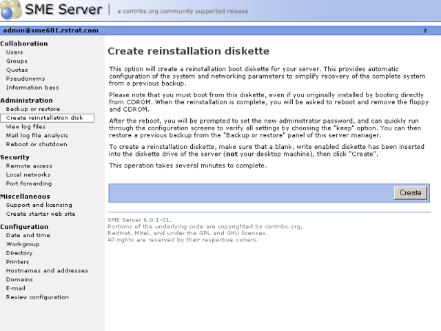Image resolution: width=441 pixels, height=331 pixels.
Task: Click the 'a contribs.org community supported release' tagline
Action: (183, 11)
